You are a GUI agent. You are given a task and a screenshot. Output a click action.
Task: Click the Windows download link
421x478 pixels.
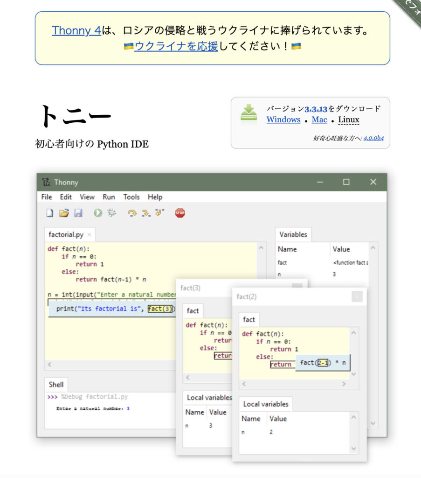tap(283, 119)
